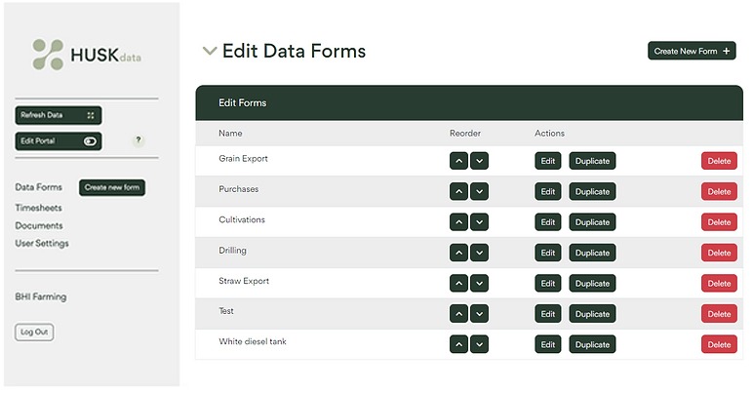Go to User Settings

[42, 243]
